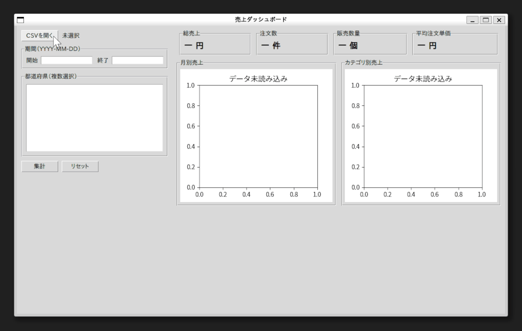Viewport: 522px width, 331px height.
Task: Click inside the 都道府県 selection listbox
Action: 94,118
